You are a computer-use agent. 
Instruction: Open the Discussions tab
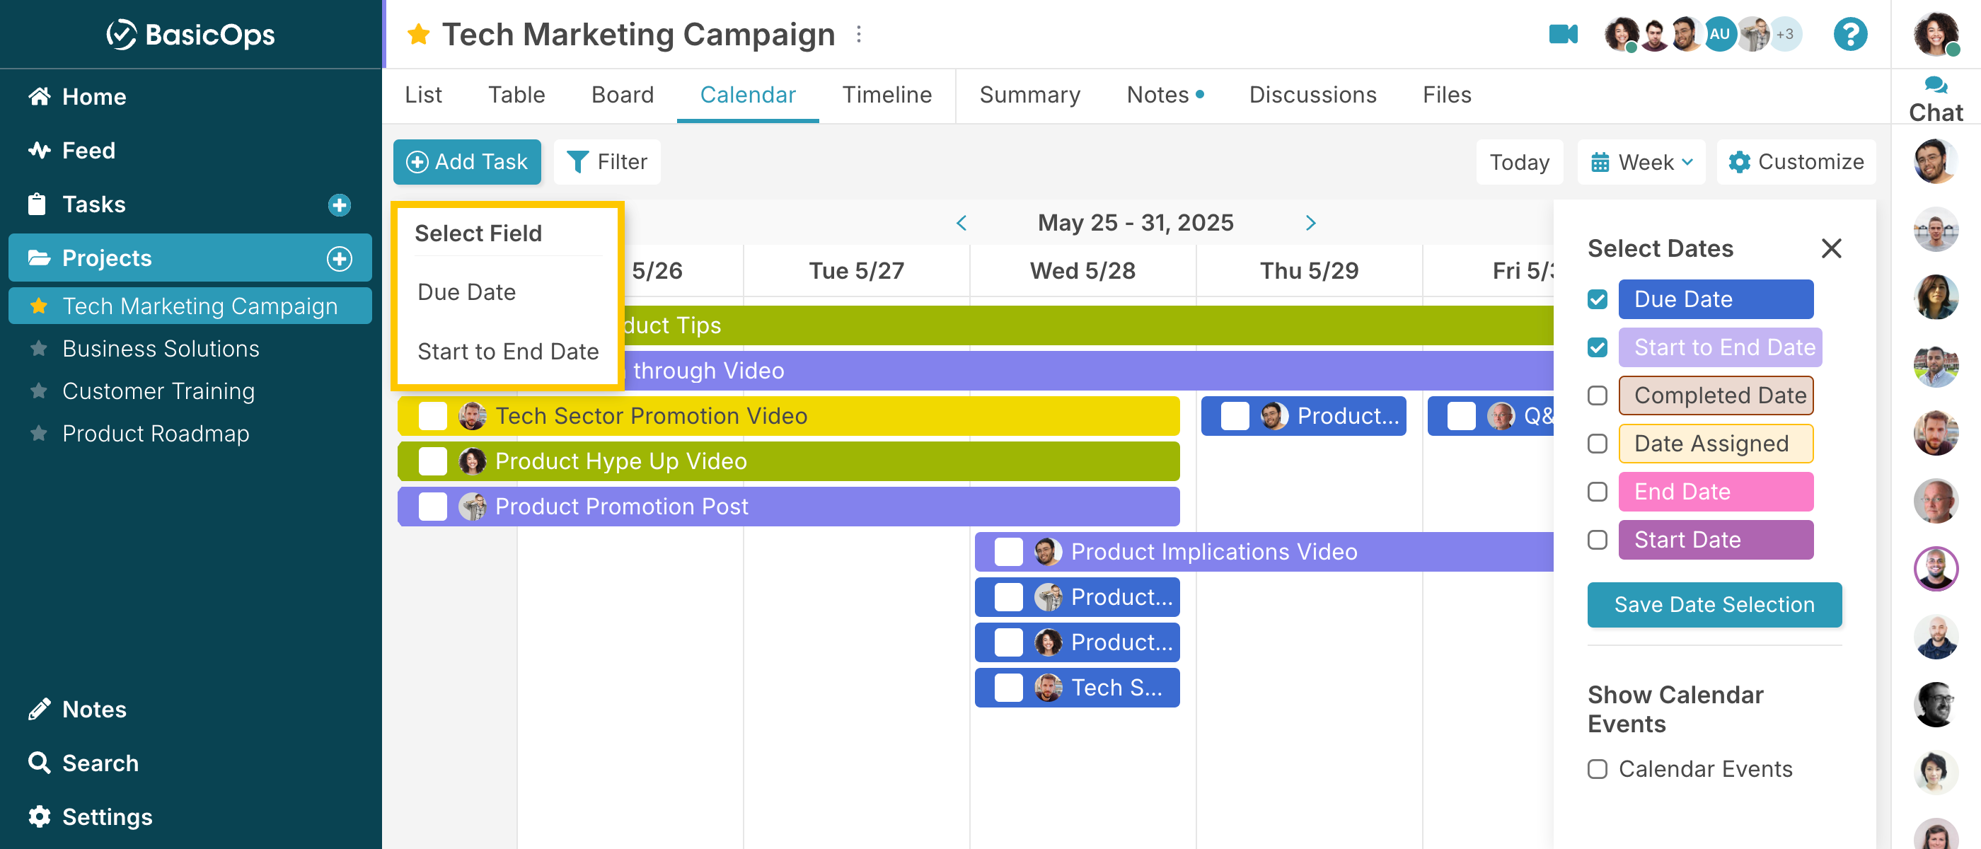[1312, 95]
